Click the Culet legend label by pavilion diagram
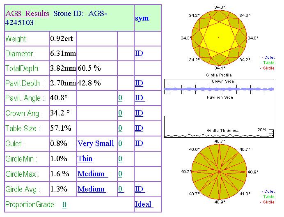 268,192
